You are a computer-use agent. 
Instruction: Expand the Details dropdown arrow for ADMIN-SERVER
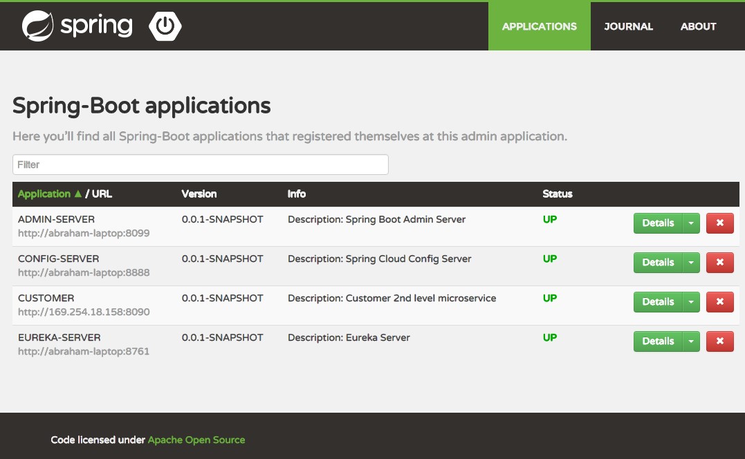(691, 223)
